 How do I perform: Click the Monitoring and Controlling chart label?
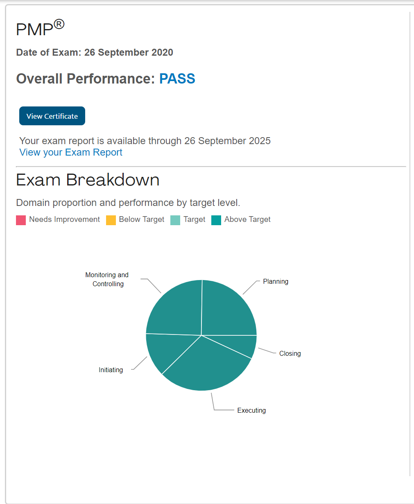point(107,279)
